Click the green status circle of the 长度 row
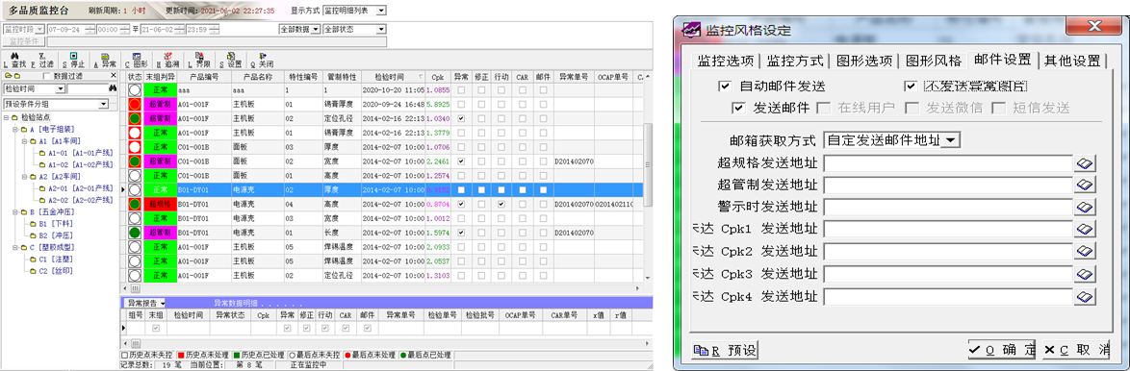The height and width of the screenshot is (371, 1130). tap(134, 233)
